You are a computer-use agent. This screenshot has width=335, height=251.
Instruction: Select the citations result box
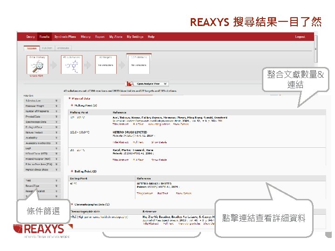click(x=139, y=64)
